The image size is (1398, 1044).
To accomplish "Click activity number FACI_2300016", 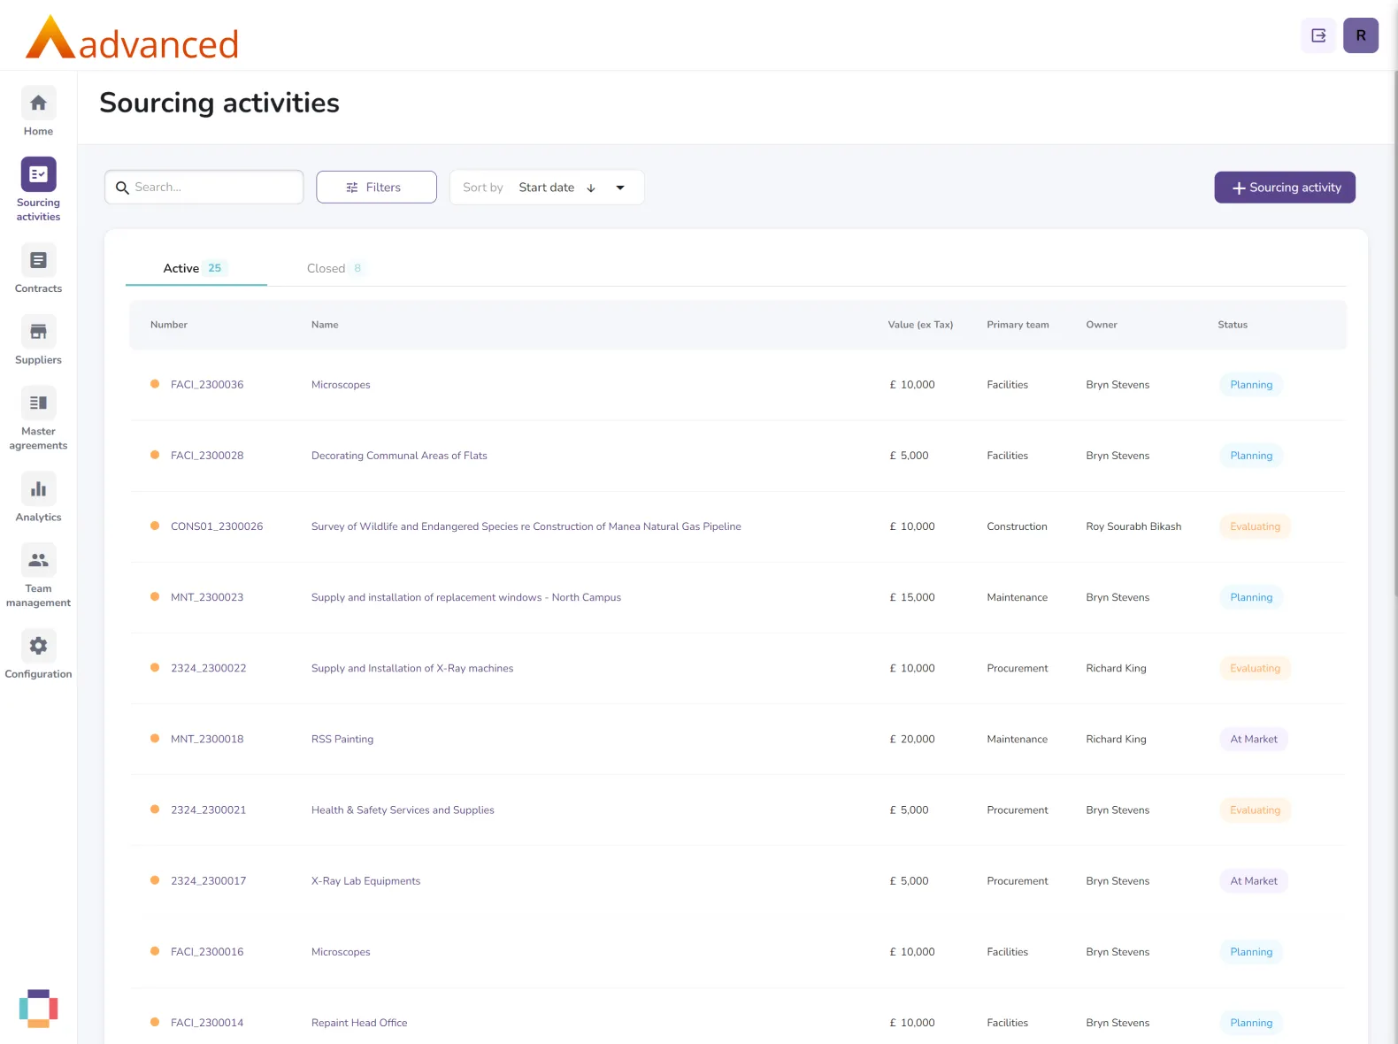I will [207, 952].
